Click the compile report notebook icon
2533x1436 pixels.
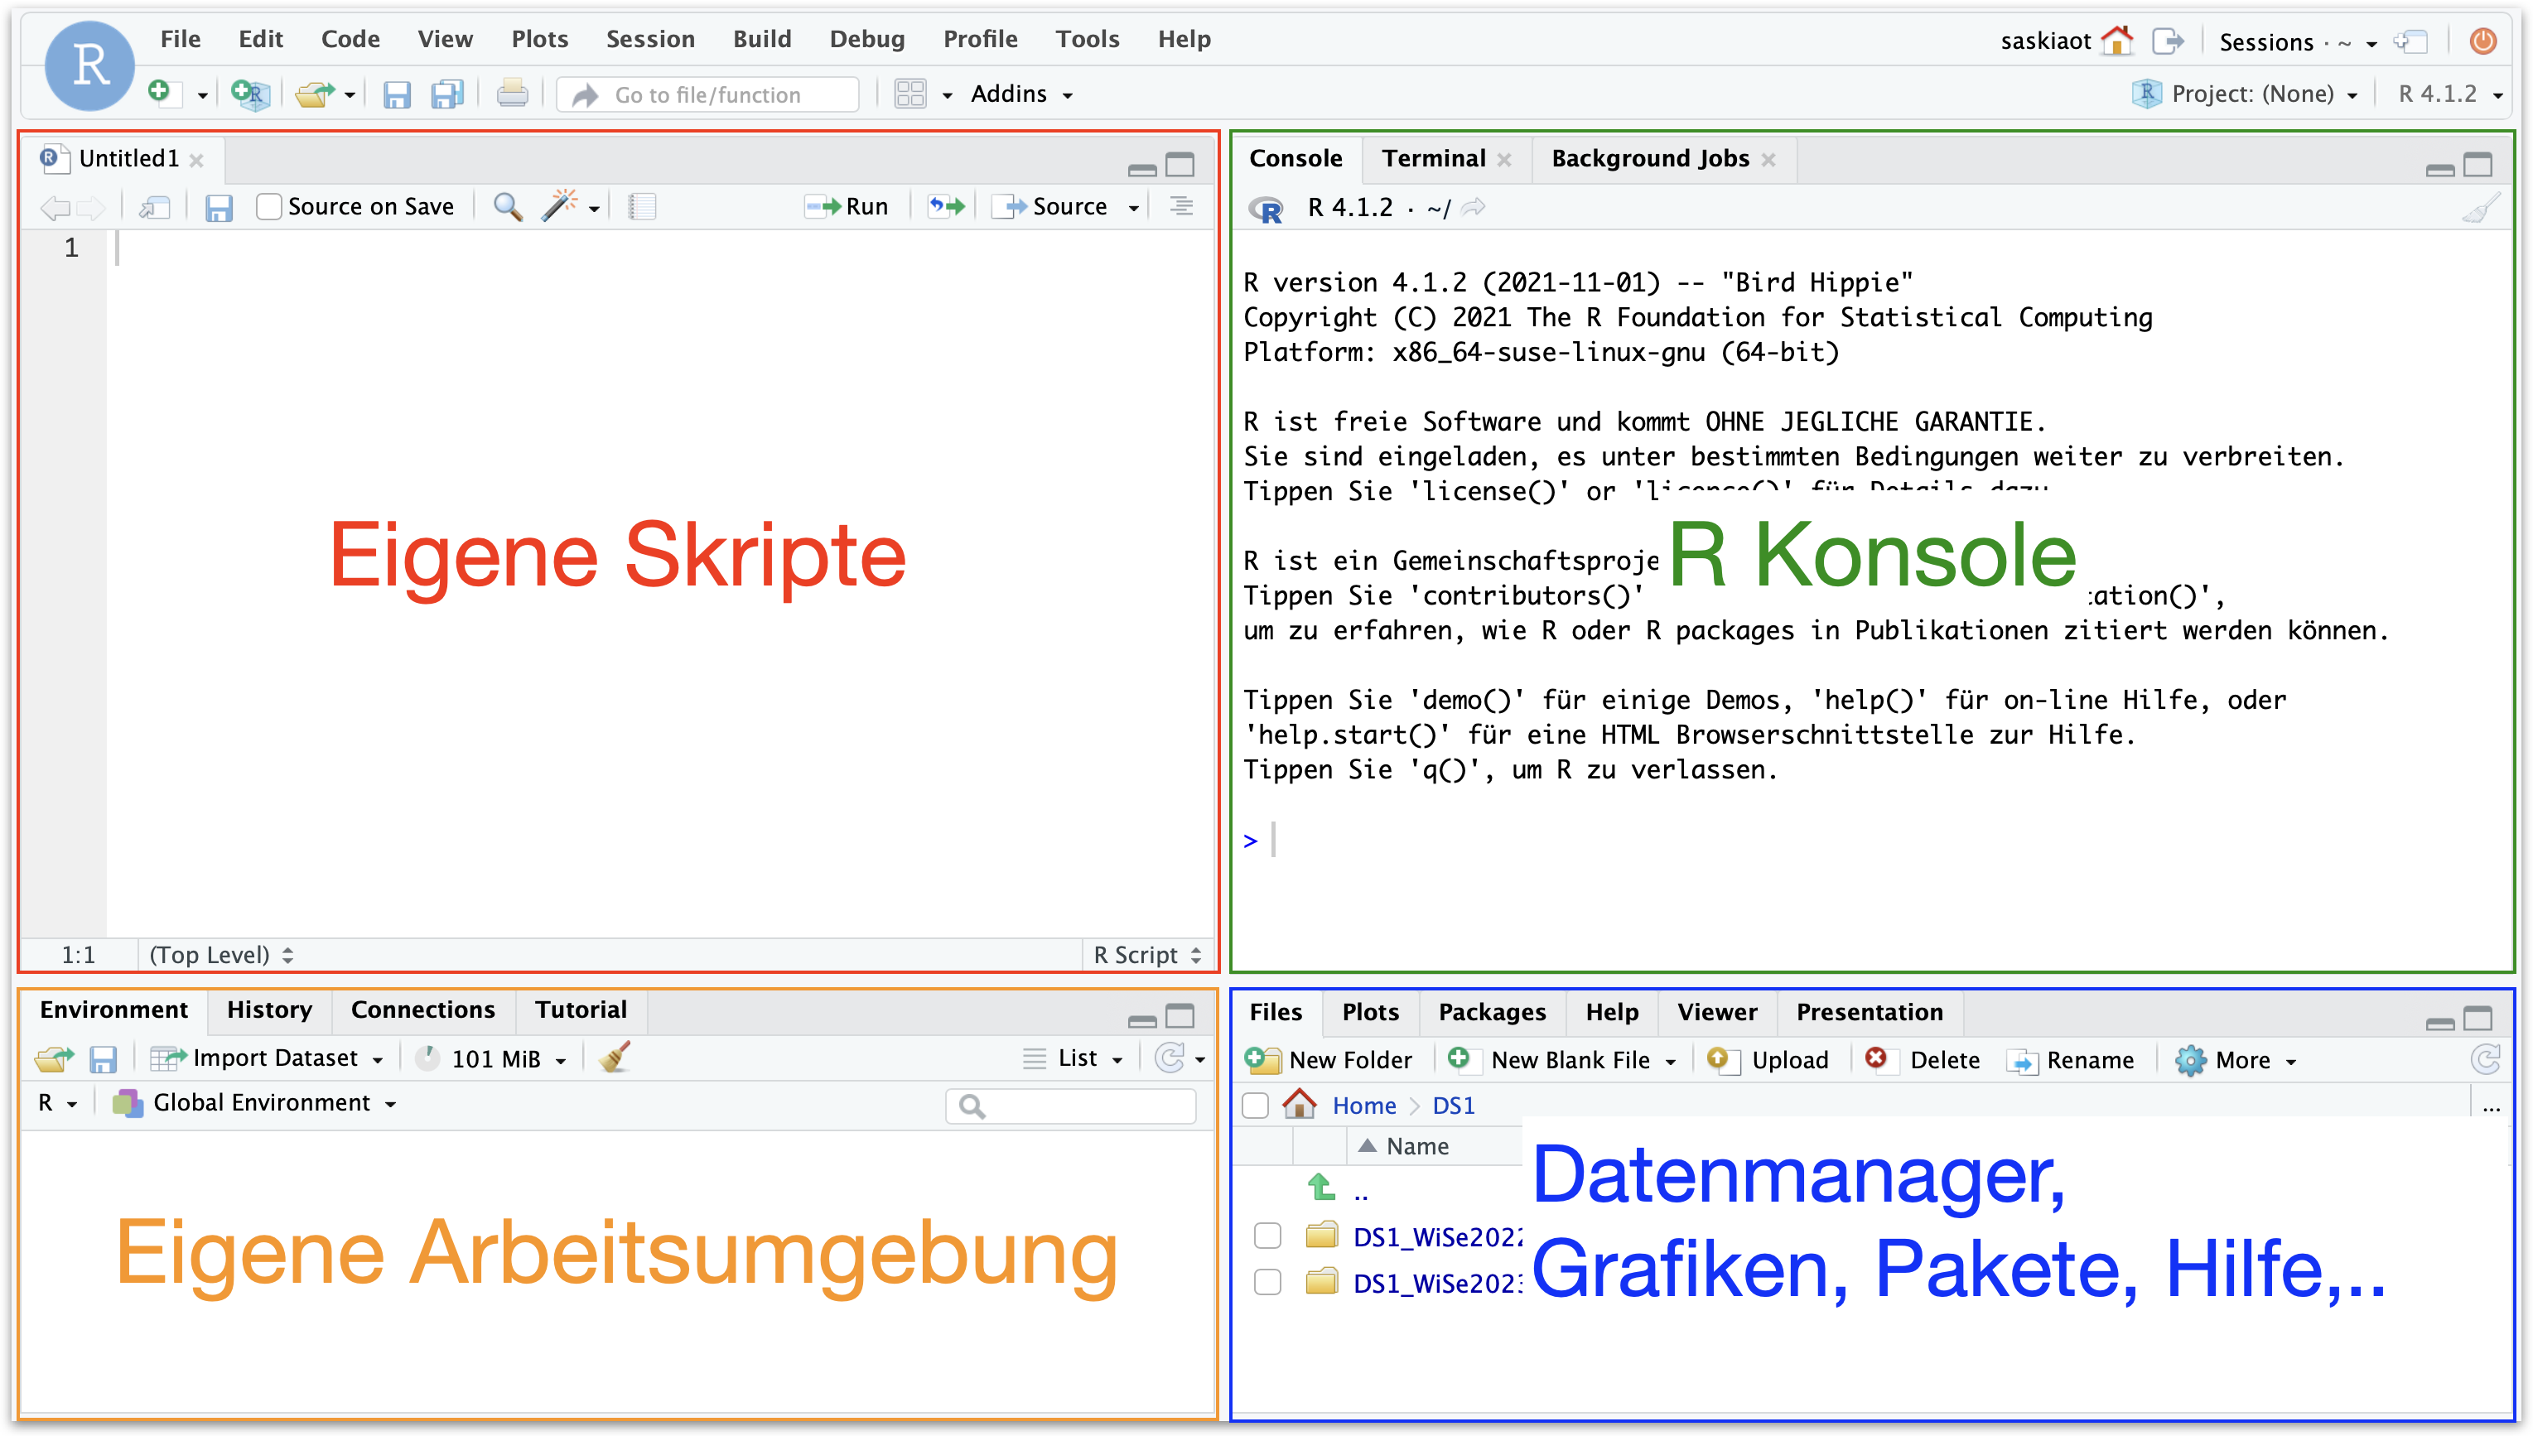coord(642,206)
